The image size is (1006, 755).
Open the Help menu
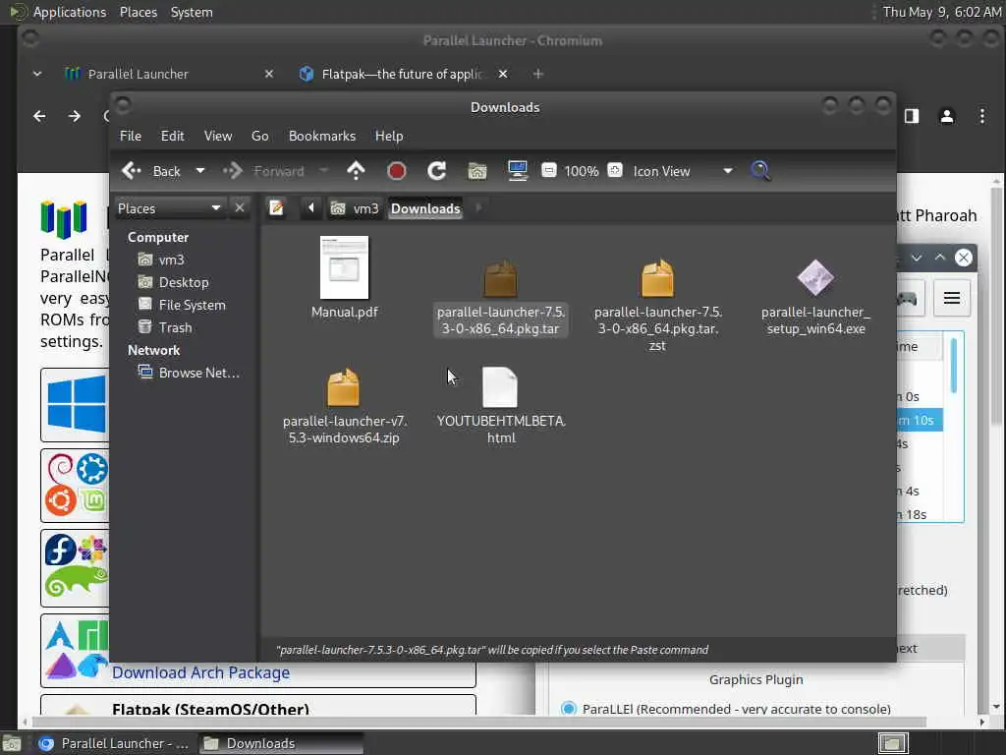coord(389,136)
